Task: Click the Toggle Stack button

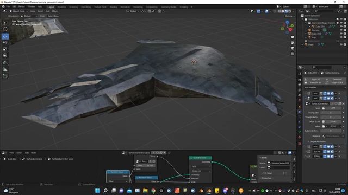Action: 335,83
